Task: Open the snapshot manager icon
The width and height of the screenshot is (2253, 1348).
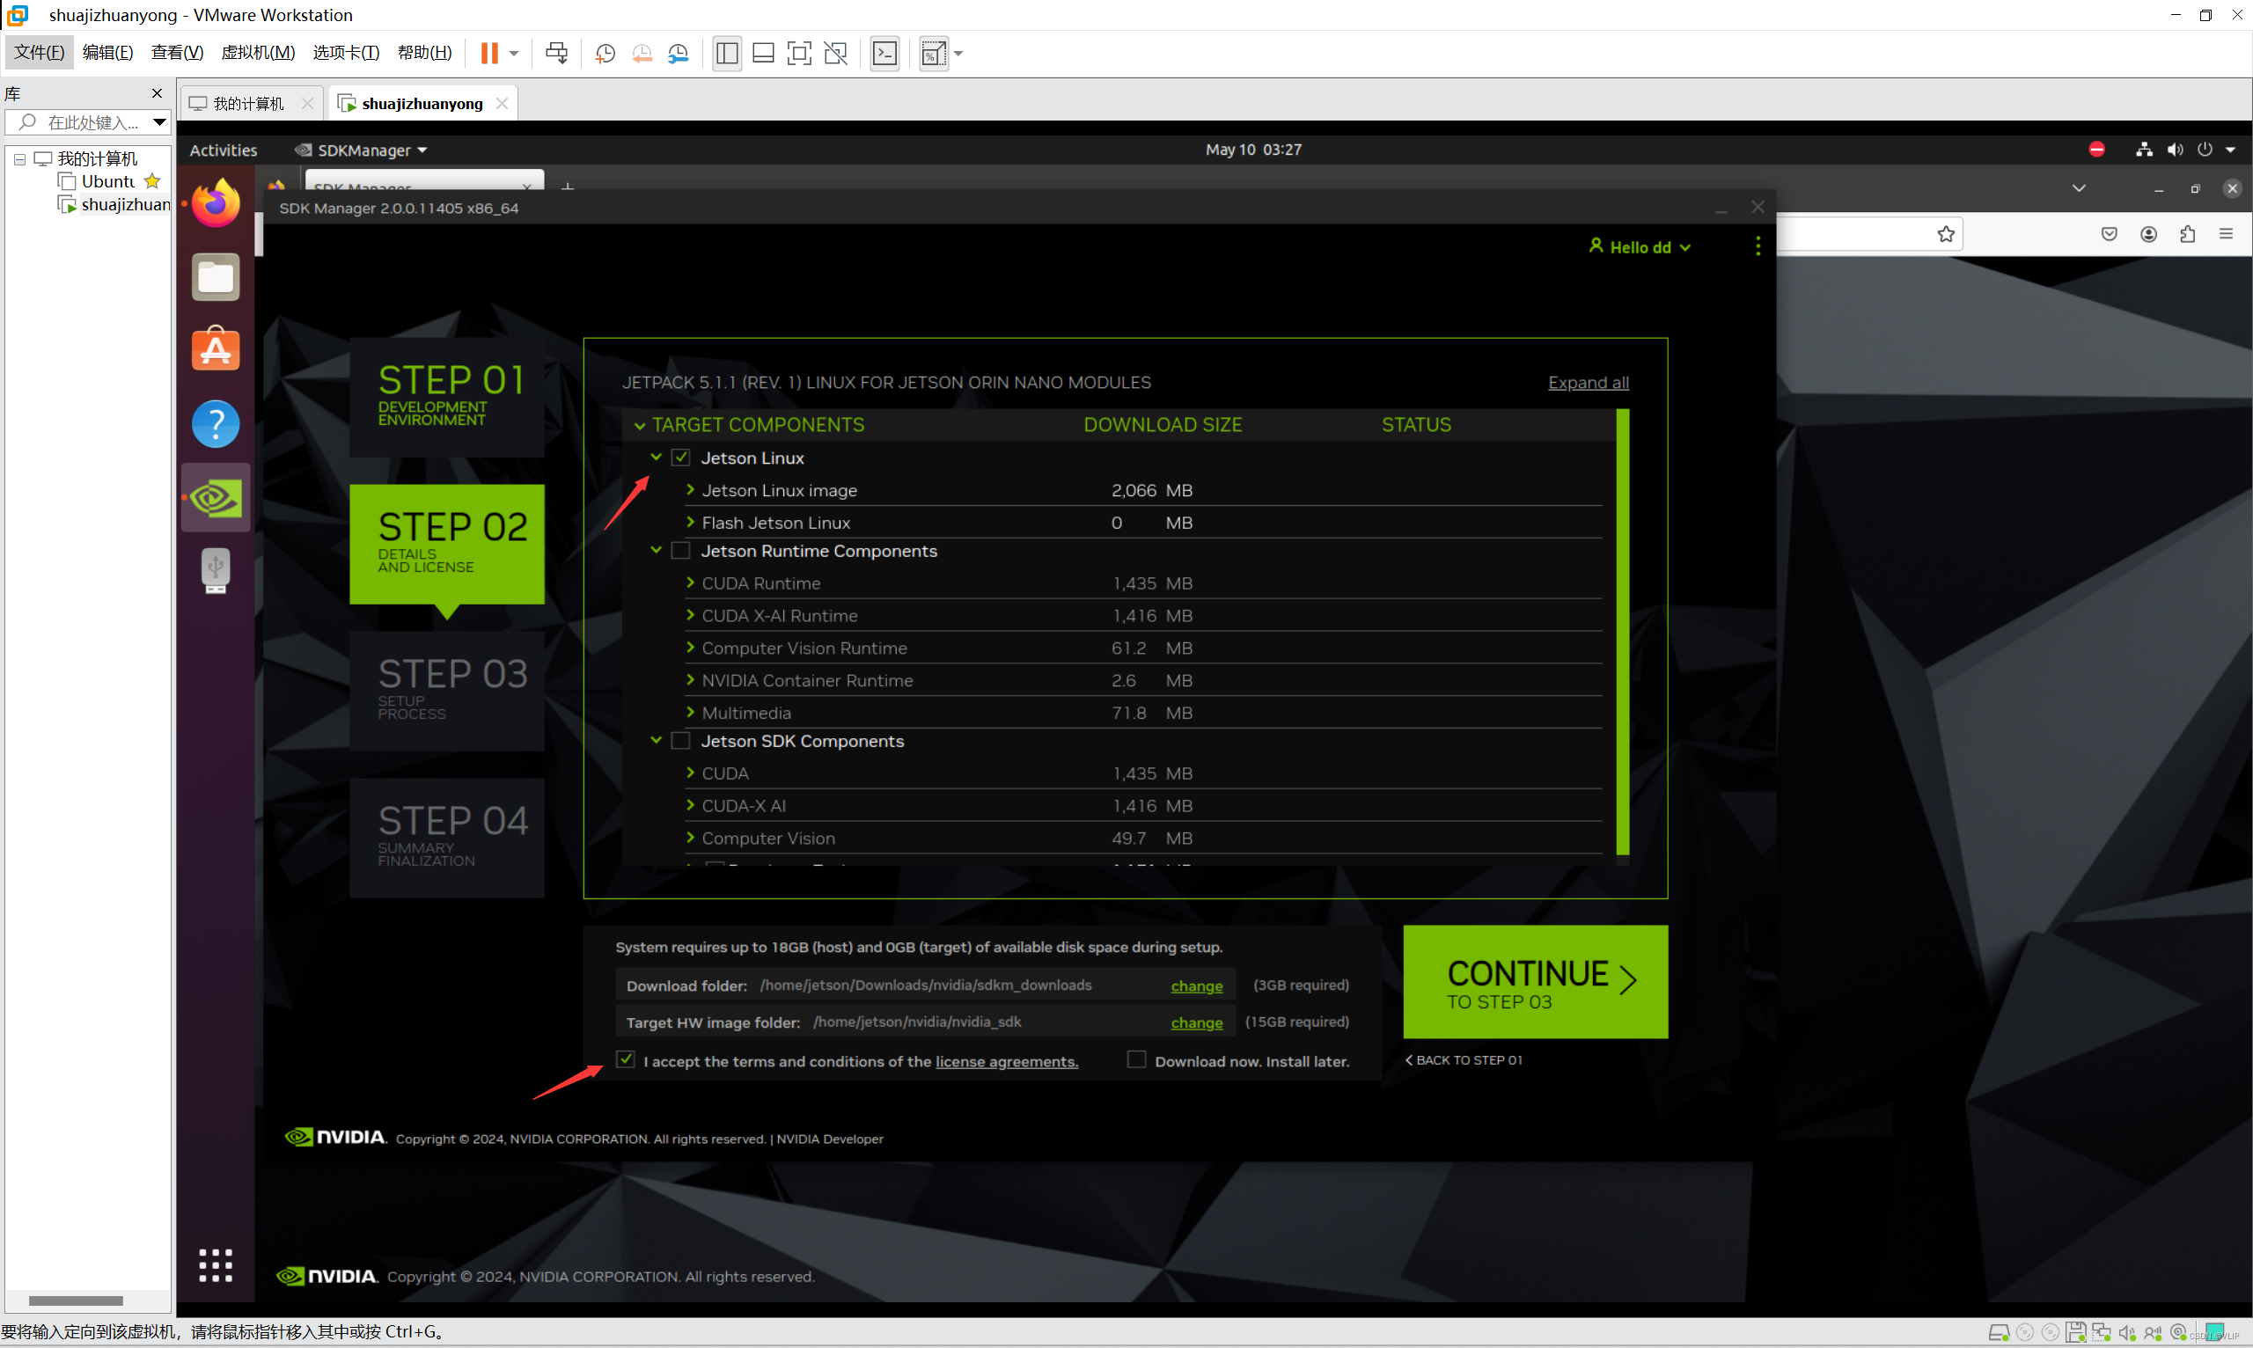Action: [679, 53]
